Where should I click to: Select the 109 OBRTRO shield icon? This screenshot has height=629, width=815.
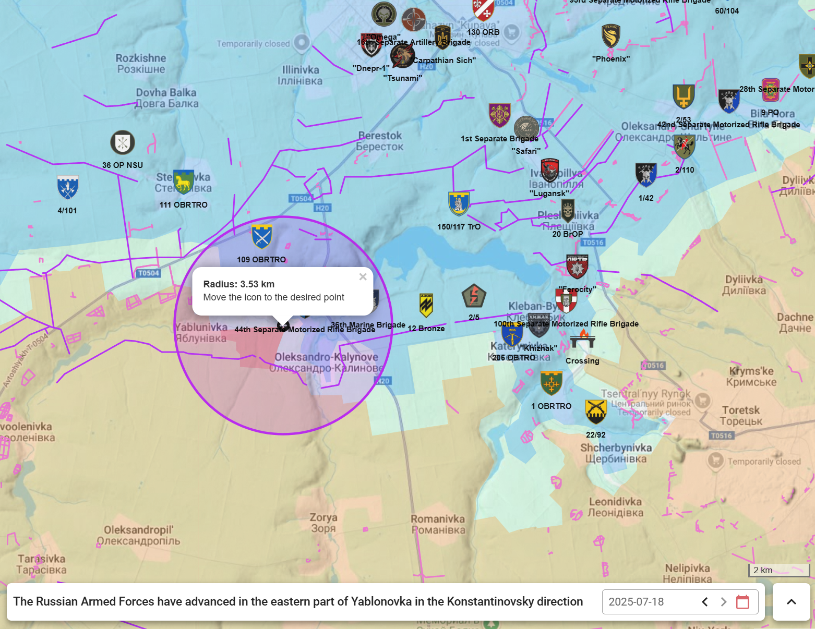tap(262, 237)
